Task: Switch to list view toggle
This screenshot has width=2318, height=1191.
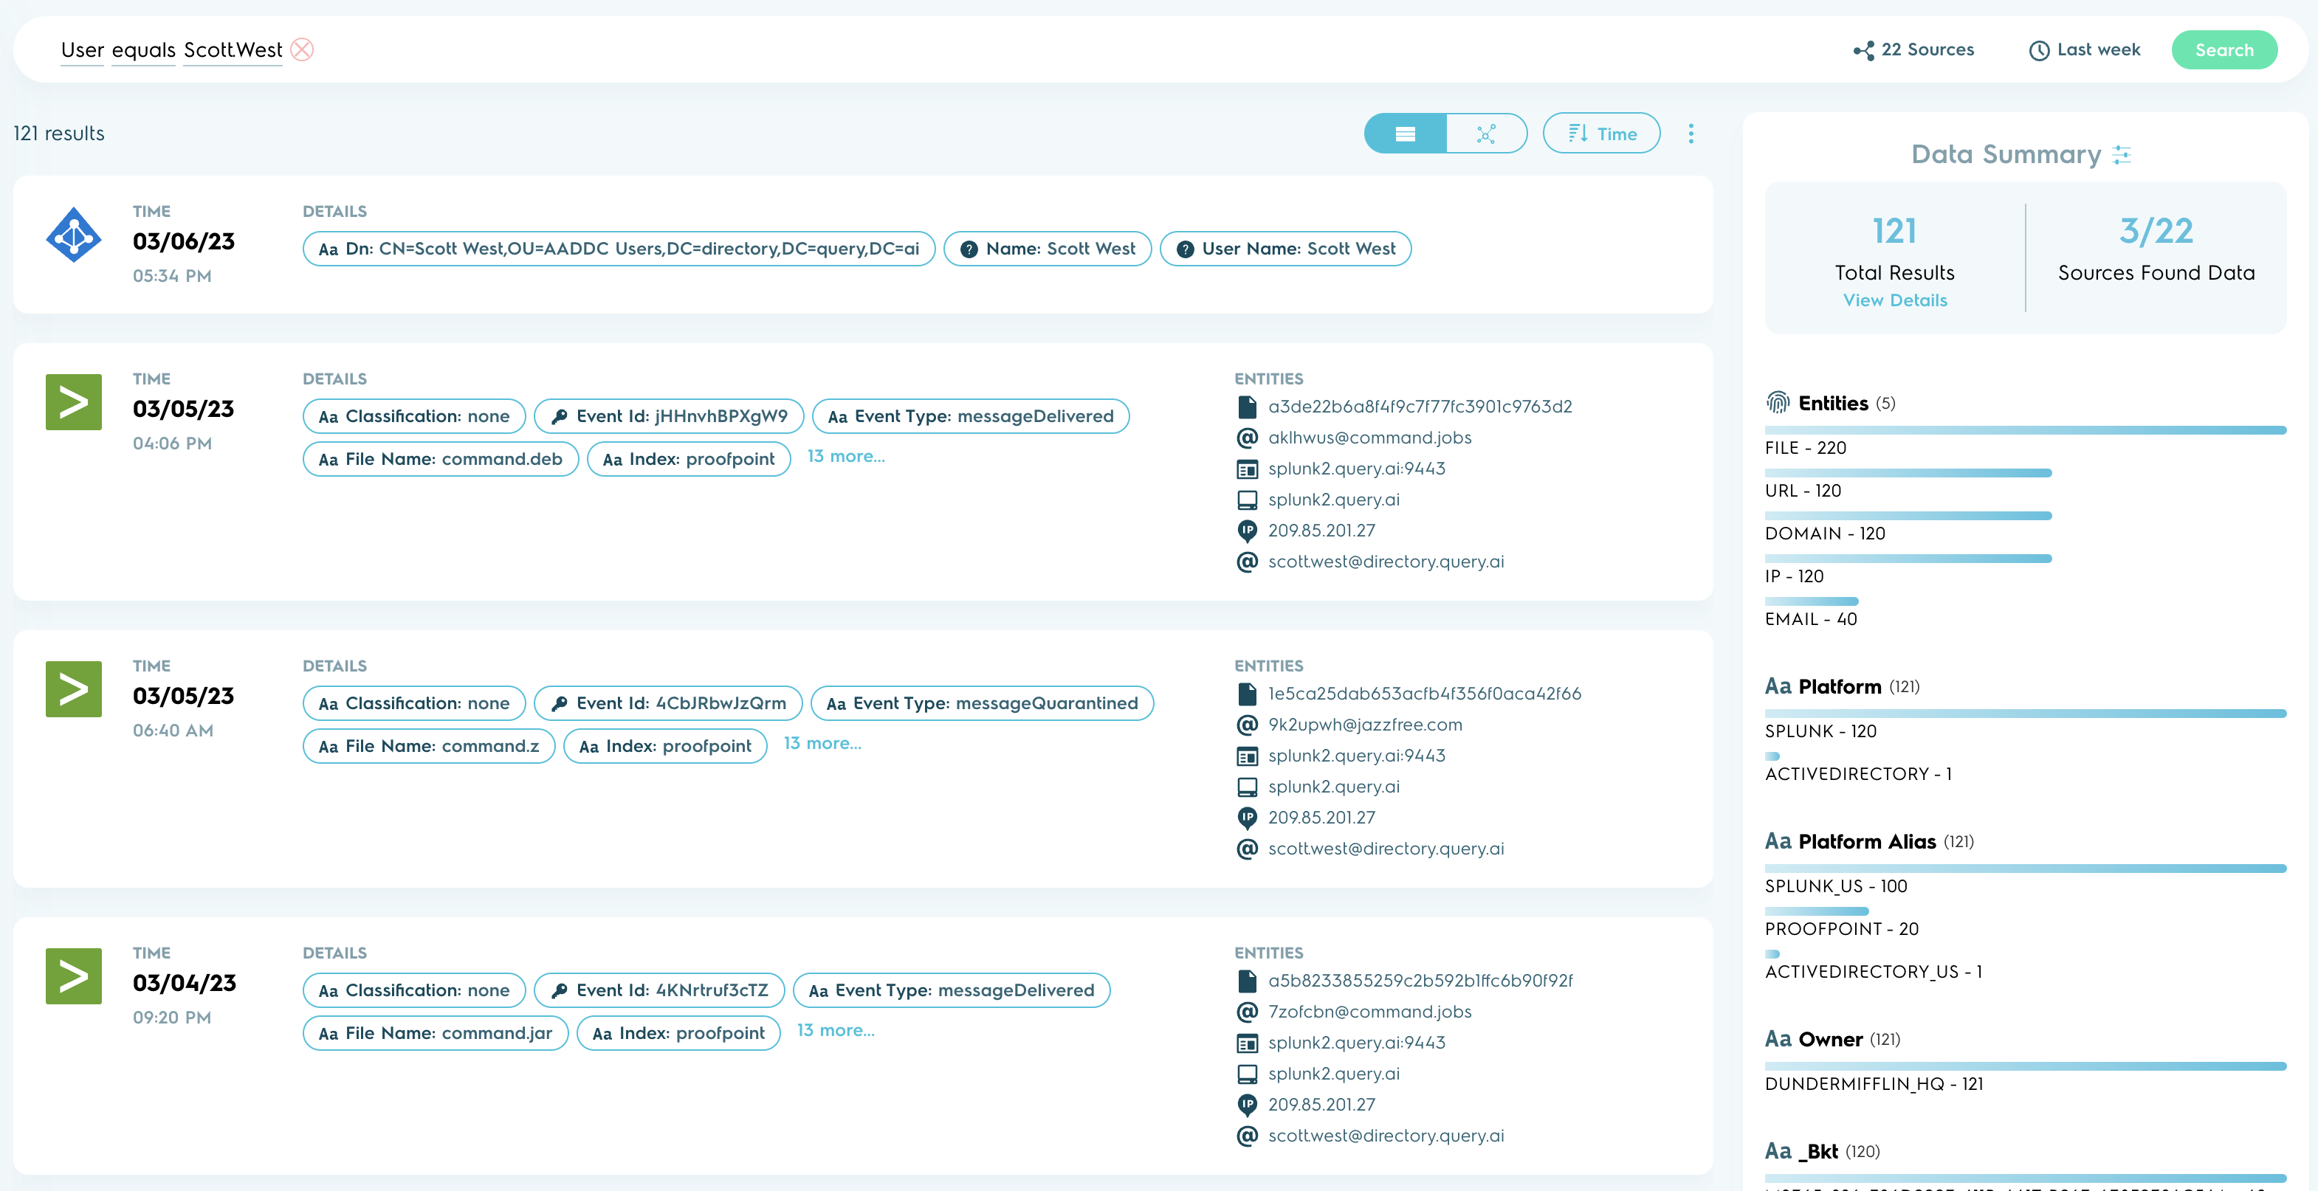Action: point(1405,134)
